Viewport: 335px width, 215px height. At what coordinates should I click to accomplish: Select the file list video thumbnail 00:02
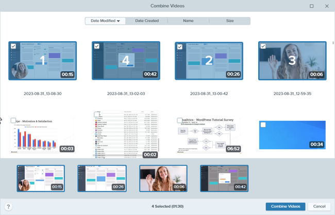pyautogui.click(x=126, y=135)
